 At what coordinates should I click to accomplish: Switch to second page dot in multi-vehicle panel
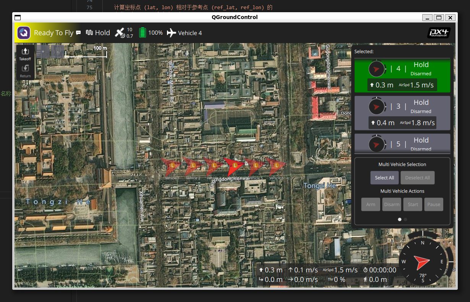point(405,219)
